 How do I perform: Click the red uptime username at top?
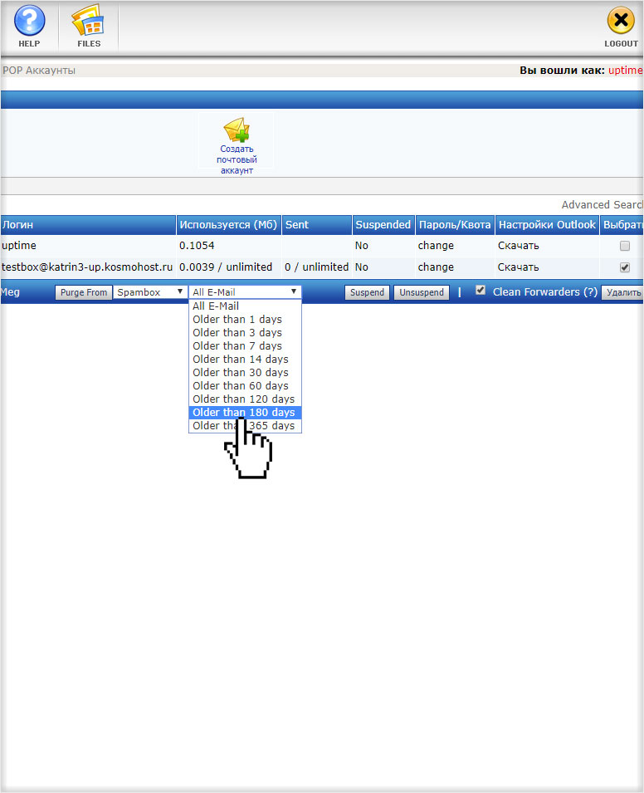point(625,71)
